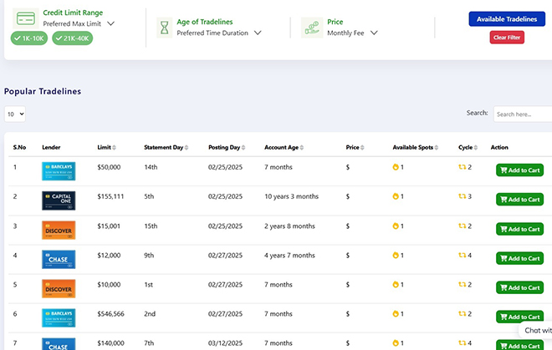Viewport: 552px width, 350px height.
Task: Click the Search here input field
Action: click(x=523, y=114)
